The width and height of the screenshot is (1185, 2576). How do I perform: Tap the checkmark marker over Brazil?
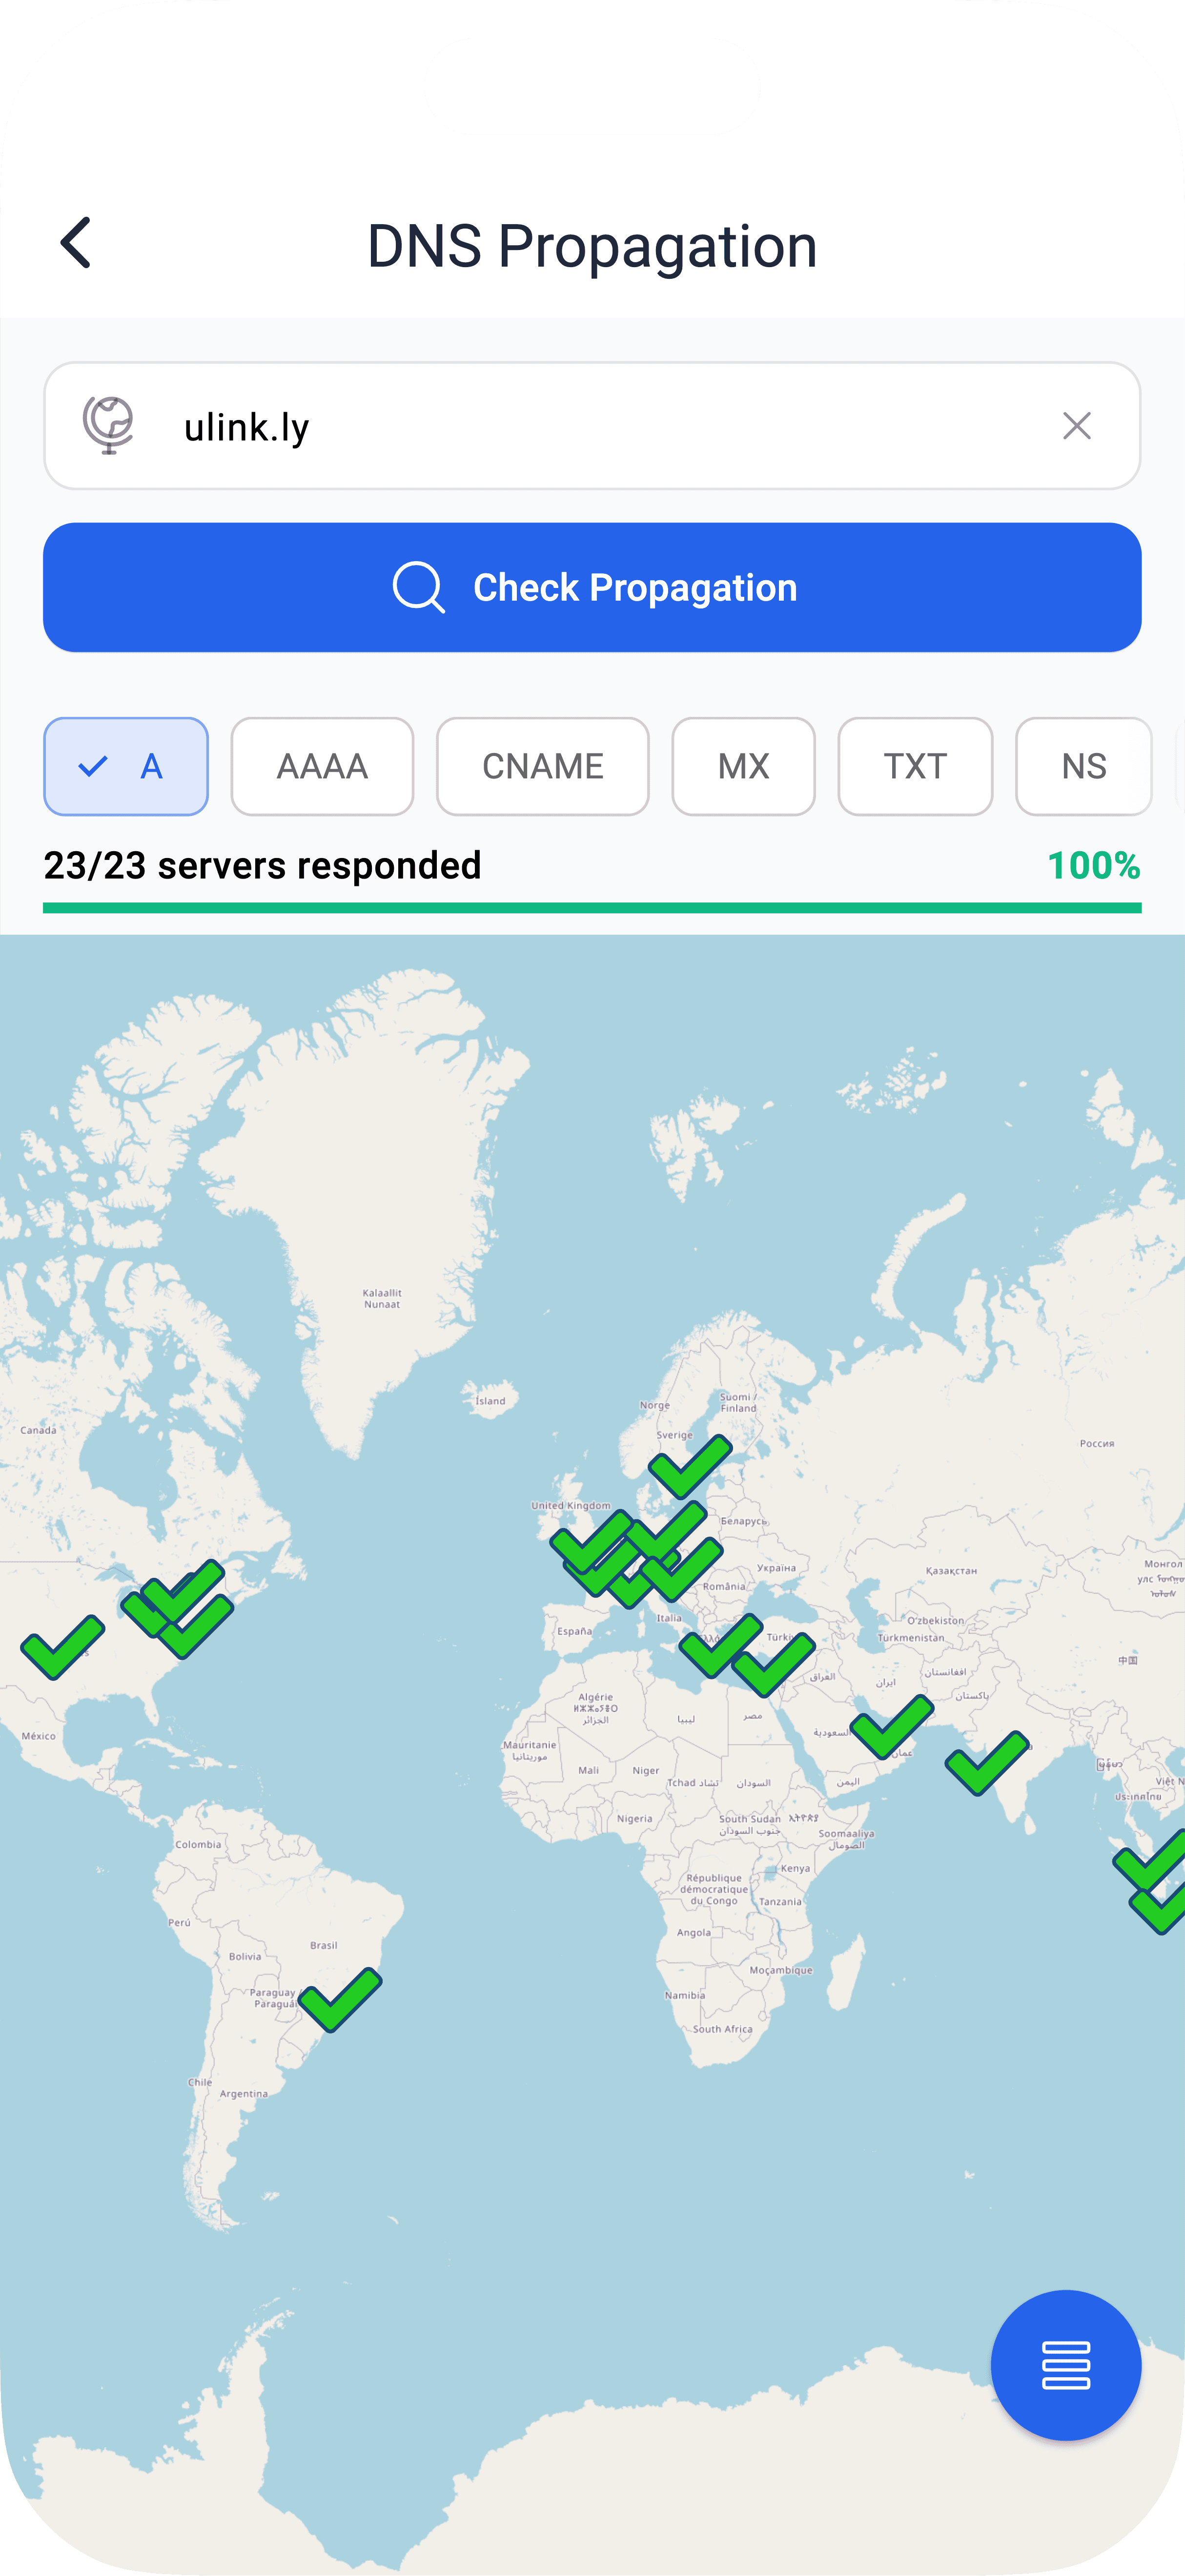pos(341,2000)
